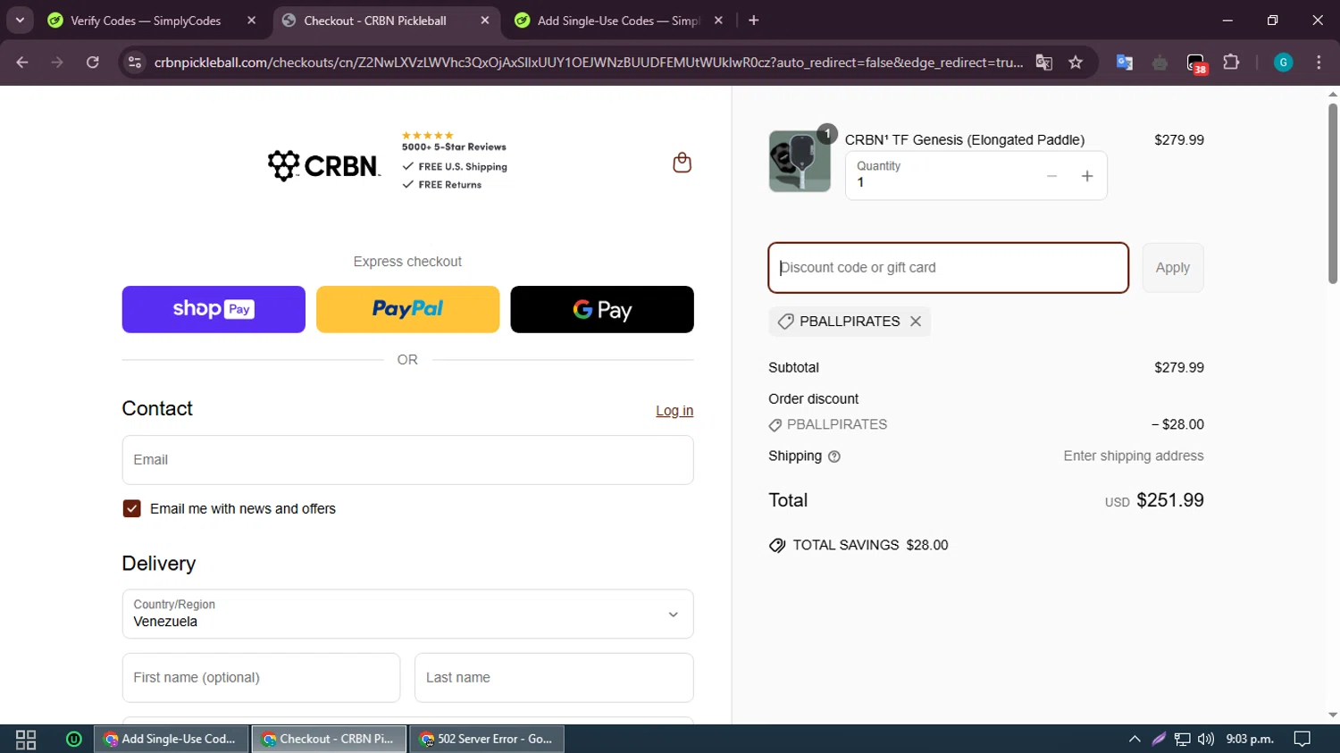Decrease paddle quantity with minus button
1340x753 pixels.
[x=1051, y=176]
